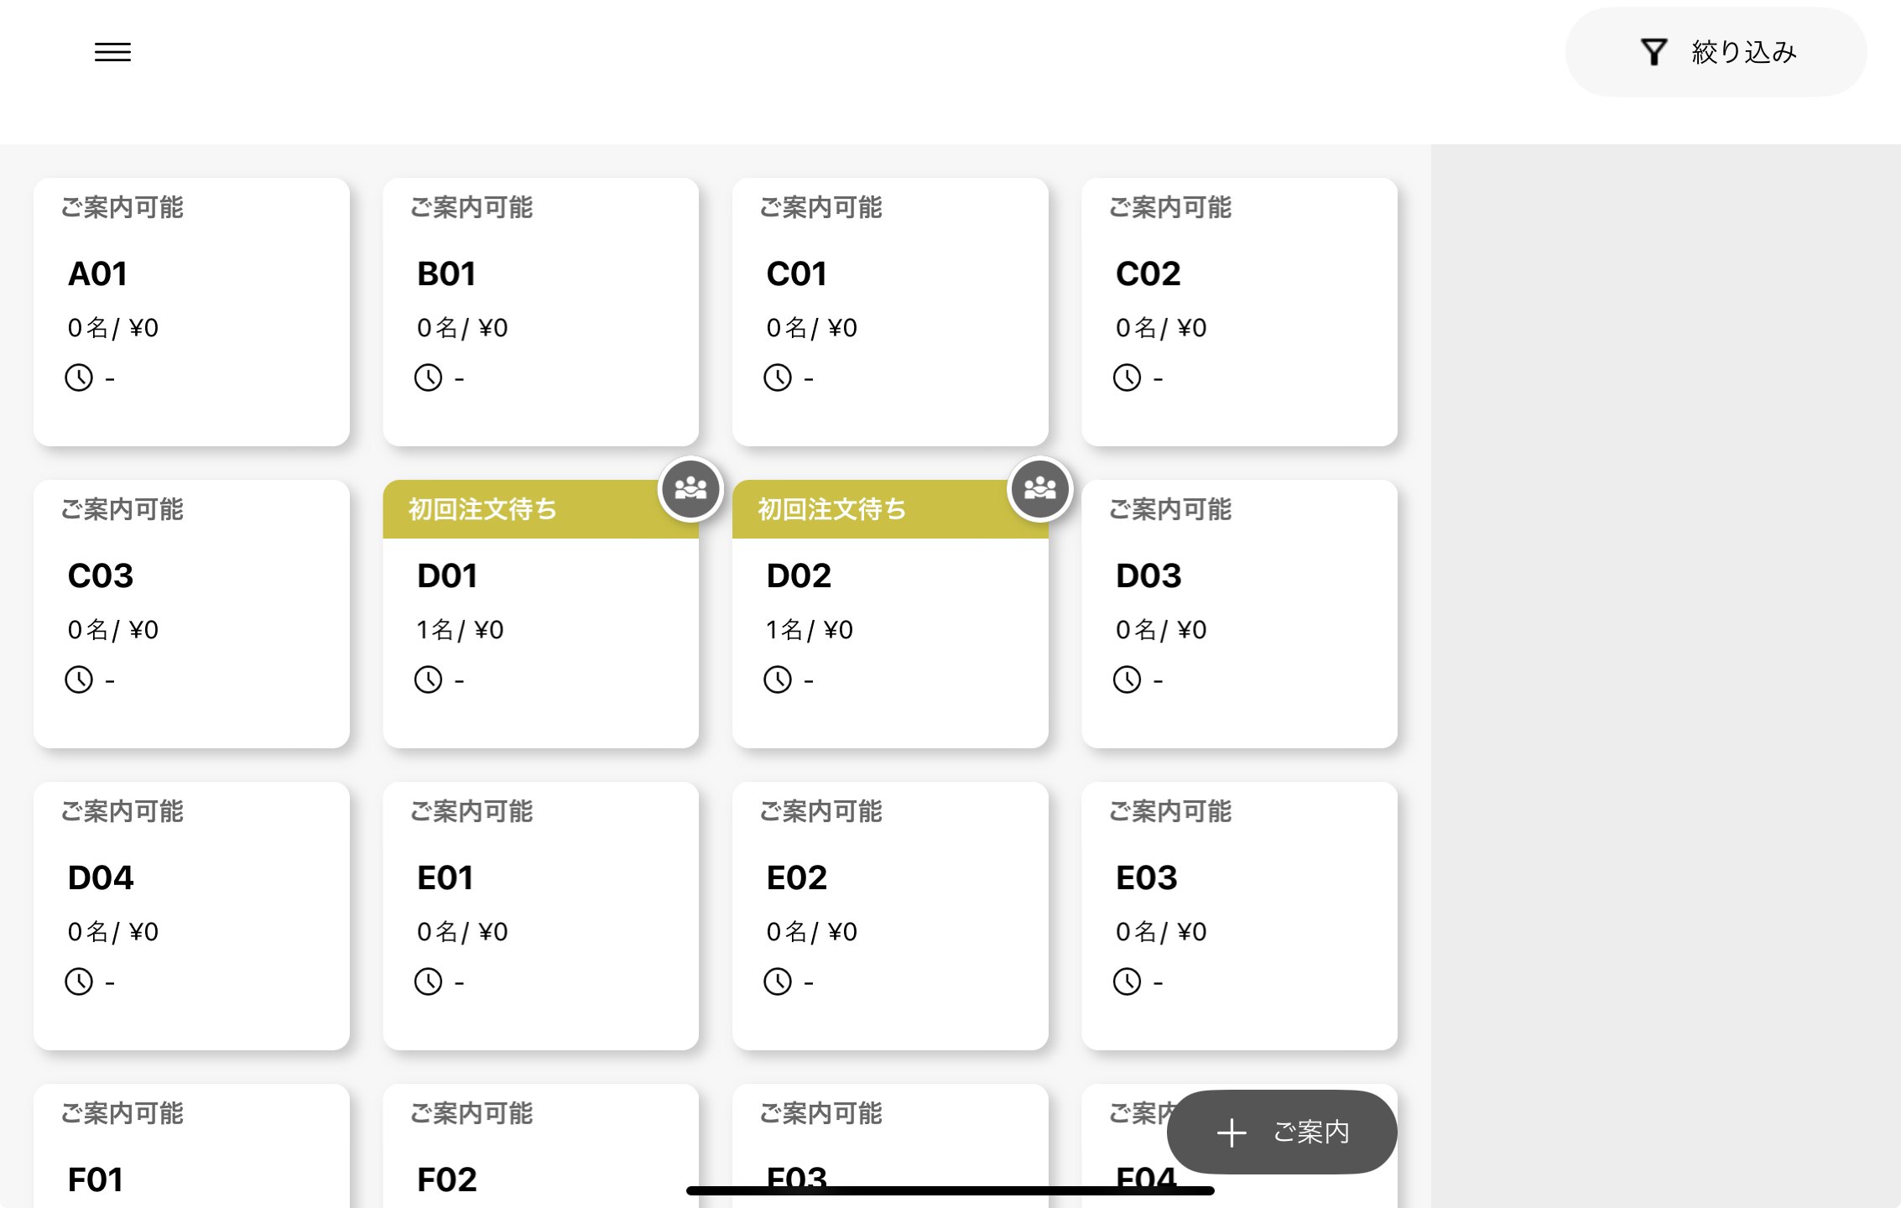Open table card C03
The image size is (1901, 1208).
click(191, 614)
